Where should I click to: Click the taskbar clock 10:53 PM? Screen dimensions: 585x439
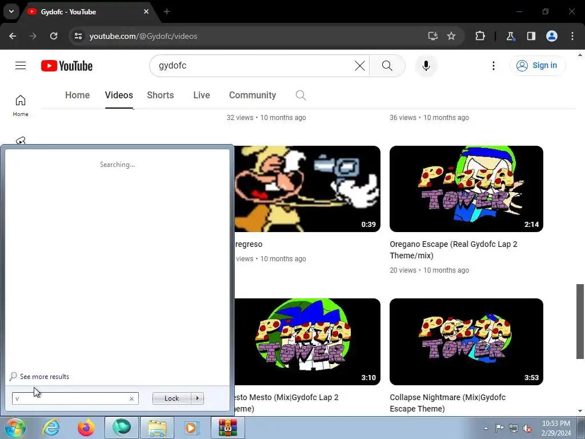point(556,428)
